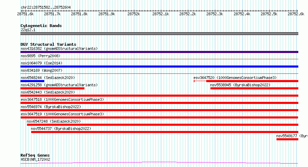Open esv3647520 1000 Genomes variant label
The width and height of the screenshot is (308, 167).
coord(235,78)
